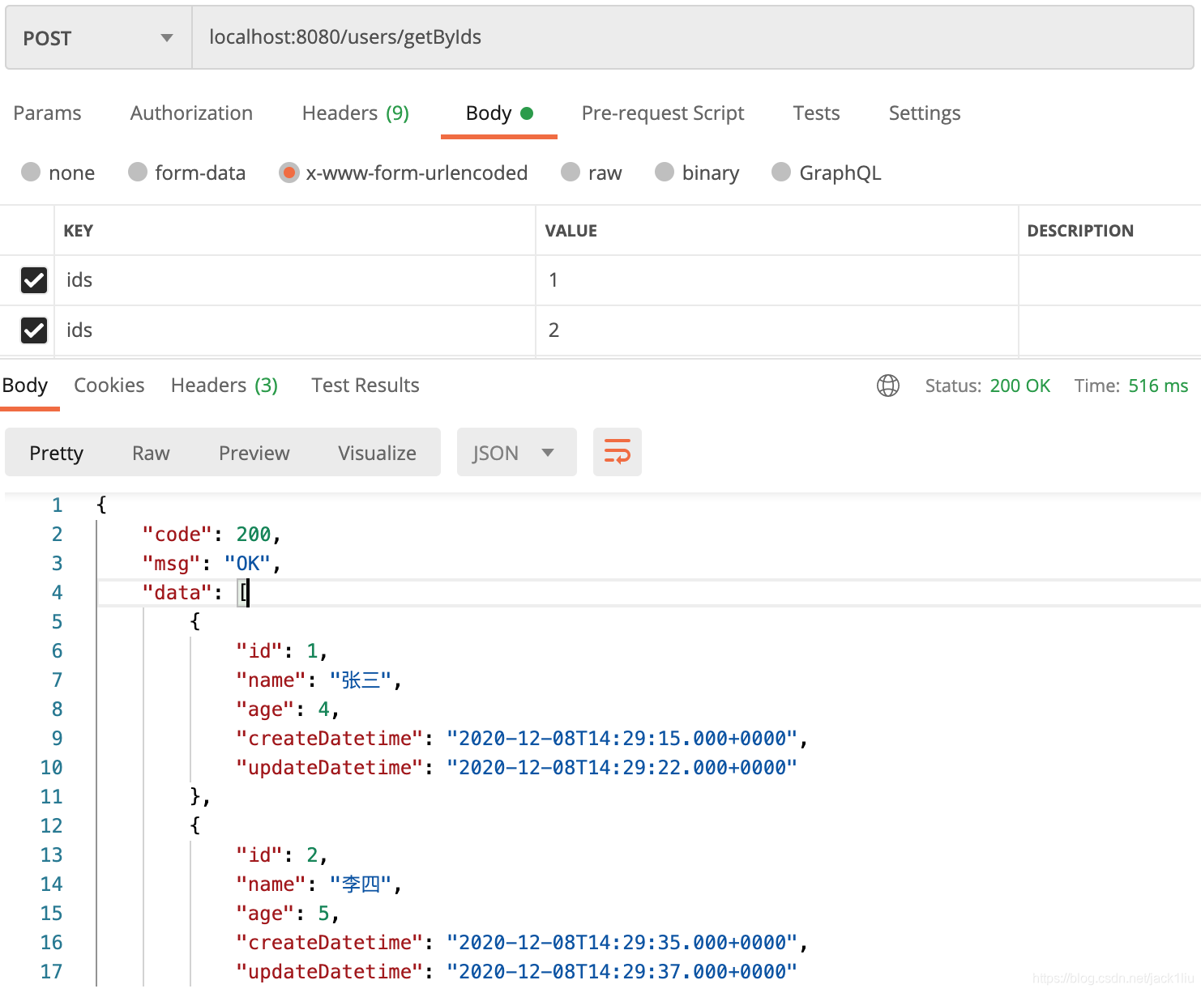Open the response Cookies tab
The image size is (1201, 993).
(109, 386)
